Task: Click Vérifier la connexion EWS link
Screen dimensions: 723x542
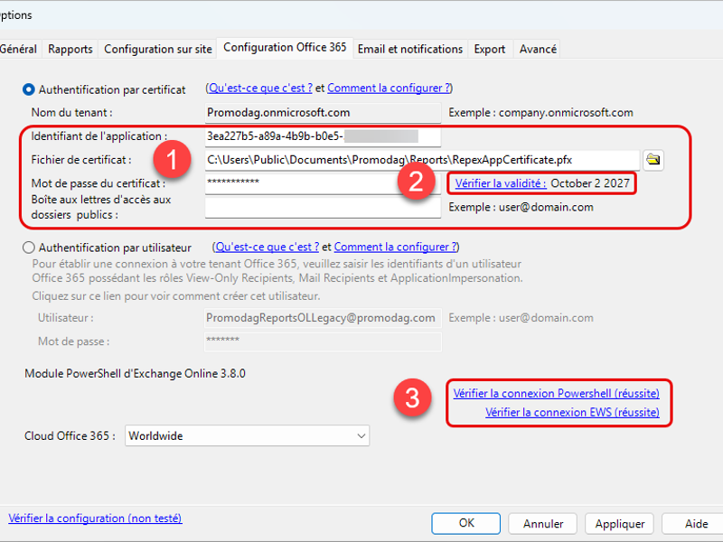Action: coord(572,413)
